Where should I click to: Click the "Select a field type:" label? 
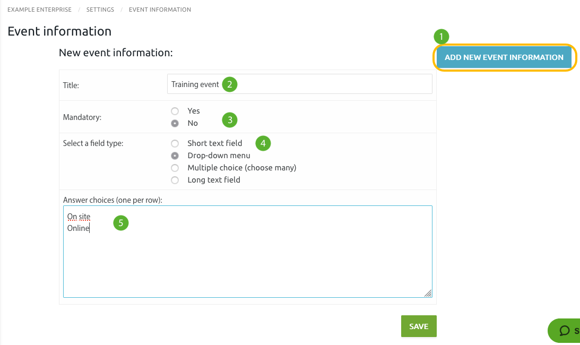(93, 143)
